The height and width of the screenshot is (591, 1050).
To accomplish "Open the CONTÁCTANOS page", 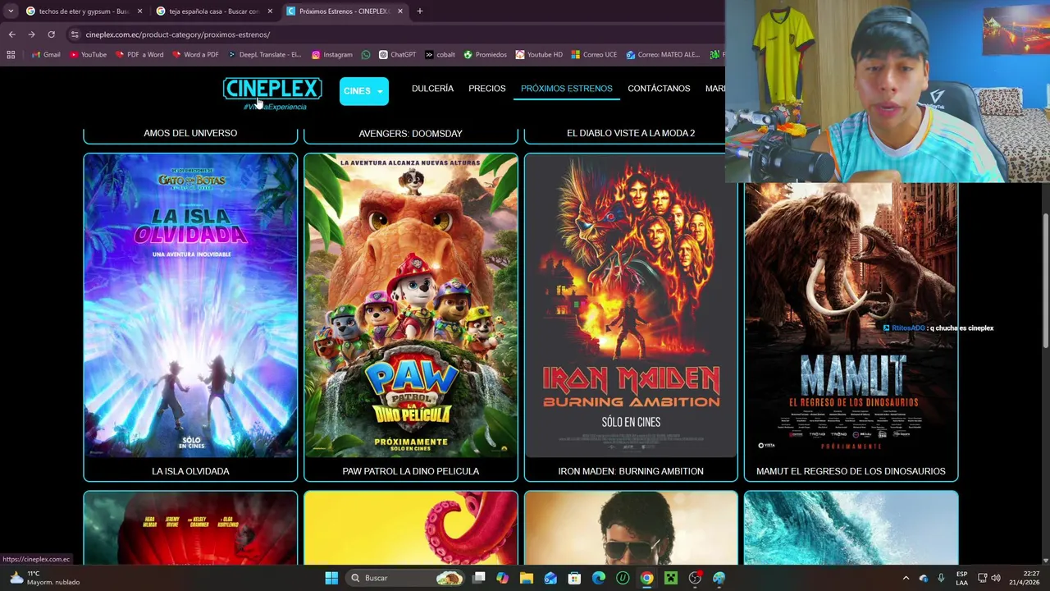I will click(659, 89).
